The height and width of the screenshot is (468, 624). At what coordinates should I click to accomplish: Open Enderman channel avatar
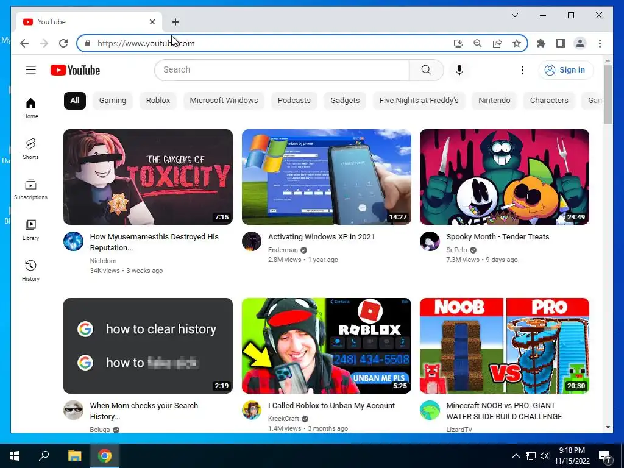pyautogui.click(x=252, y=241)
